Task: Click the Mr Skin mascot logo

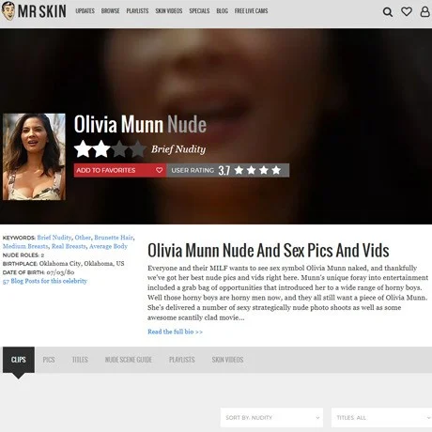Action: (8, 11)
